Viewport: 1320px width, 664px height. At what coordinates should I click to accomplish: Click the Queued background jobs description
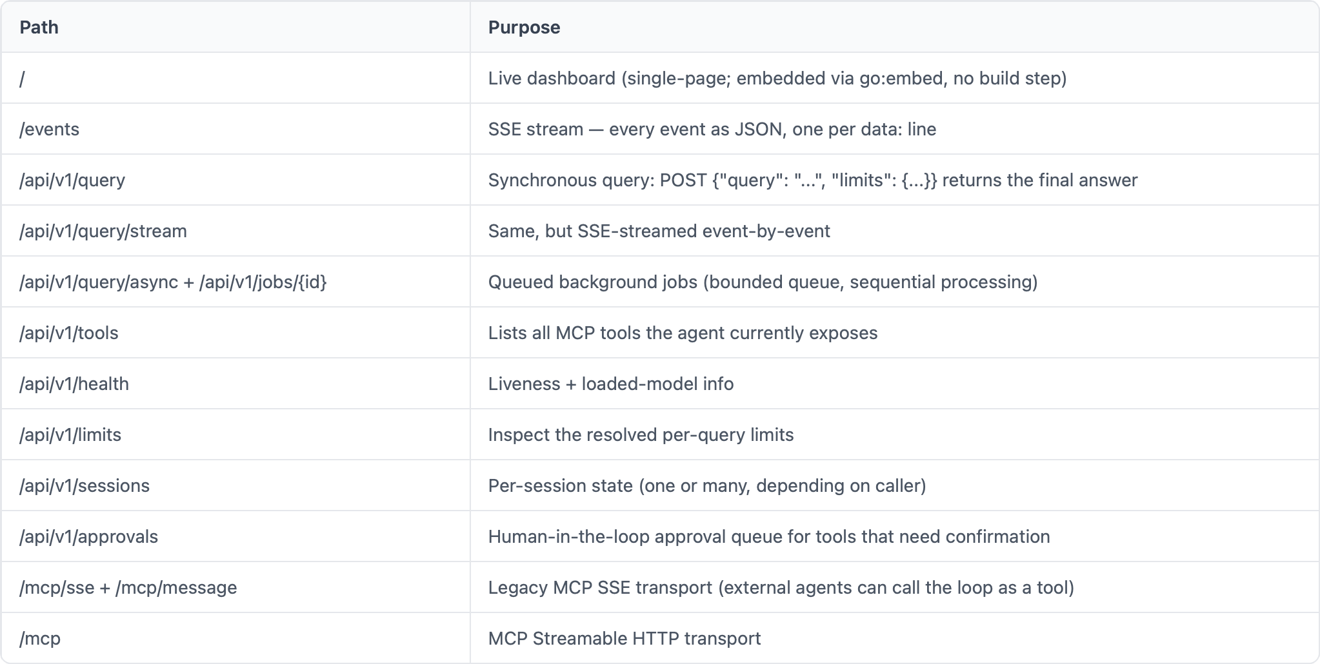tap(763, 282)
